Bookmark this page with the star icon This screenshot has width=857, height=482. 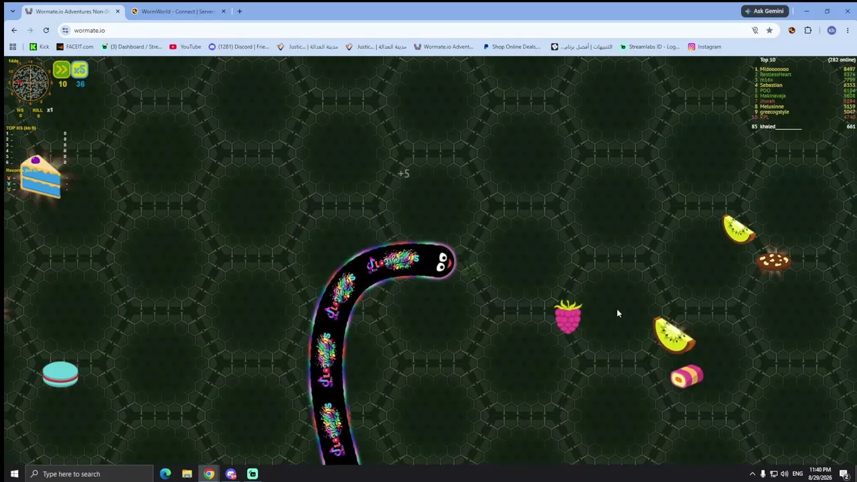769,30
